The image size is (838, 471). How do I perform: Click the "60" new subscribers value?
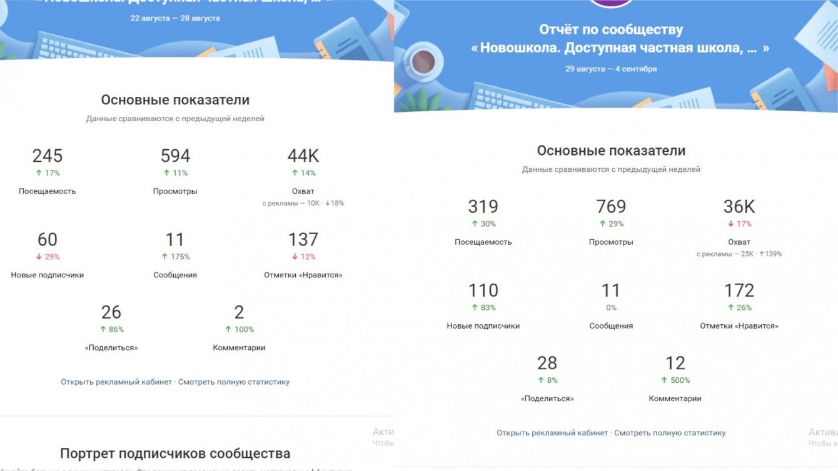coord(48,239)
